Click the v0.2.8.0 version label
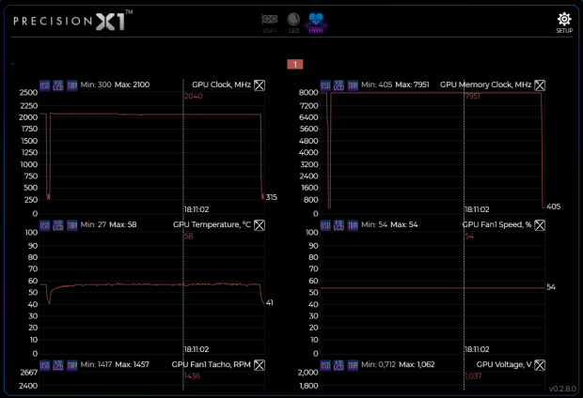 coord(562,389)
